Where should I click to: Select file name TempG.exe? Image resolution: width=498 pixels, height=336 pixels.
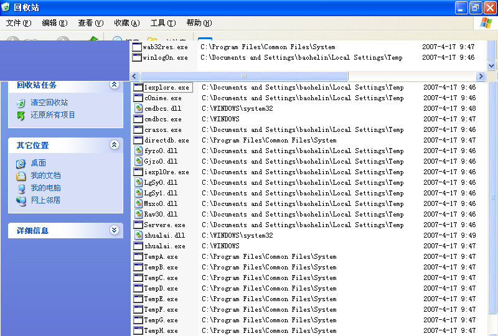(161, 320)
